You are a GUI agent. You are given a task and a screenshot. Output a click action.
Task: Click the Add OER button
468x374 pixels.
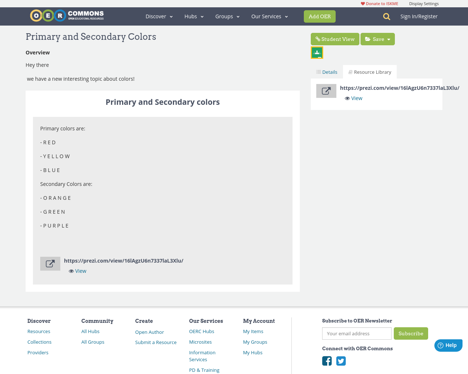point(320,16)
